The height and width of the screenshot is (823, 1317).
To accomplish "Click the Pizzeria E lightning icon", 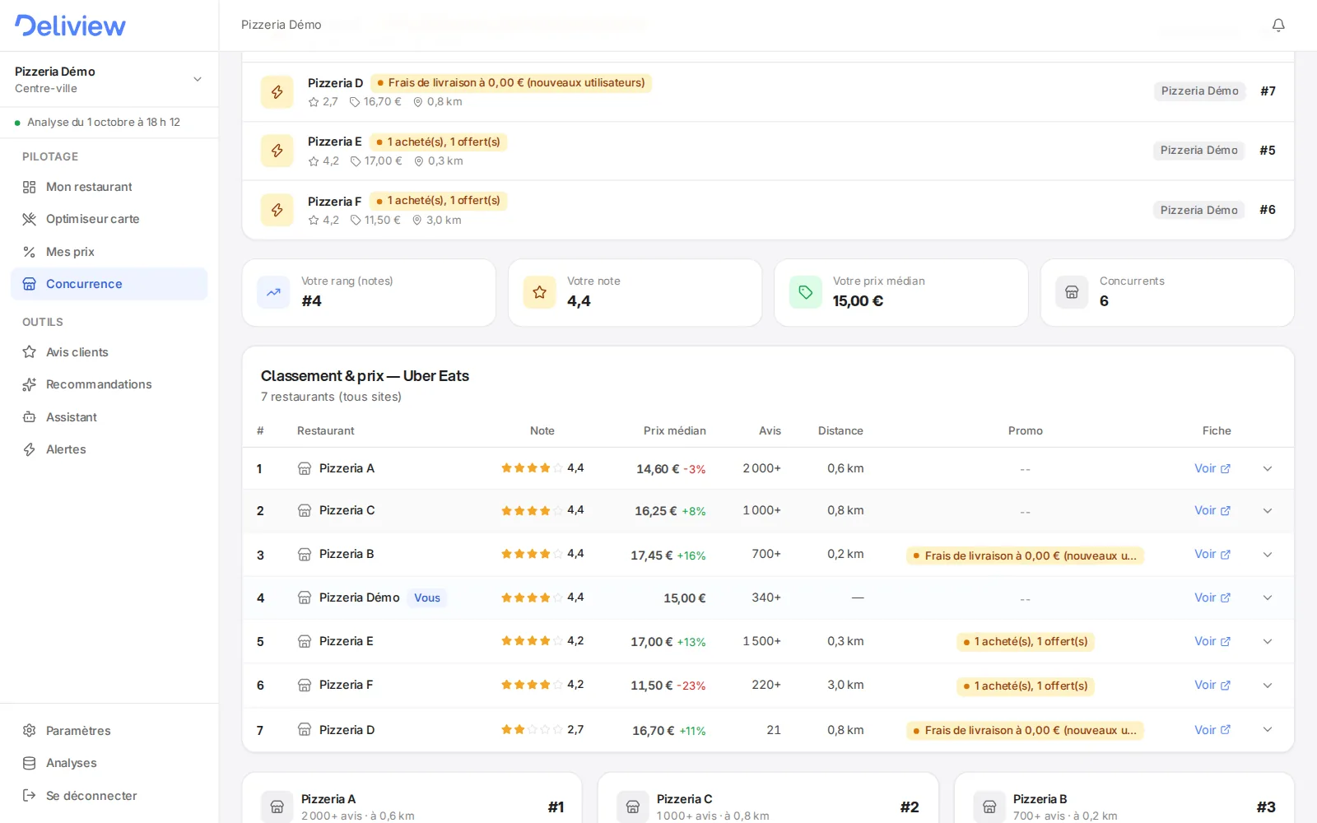I will pos(277,151).
